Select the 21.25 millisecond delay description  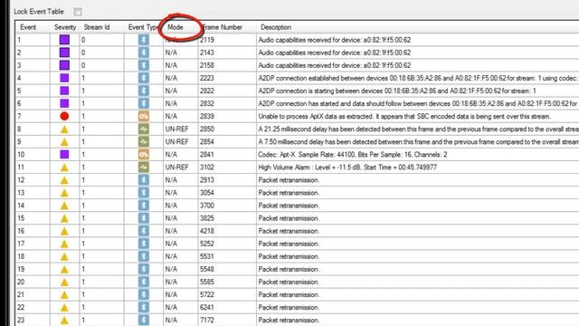coord(418,129)
